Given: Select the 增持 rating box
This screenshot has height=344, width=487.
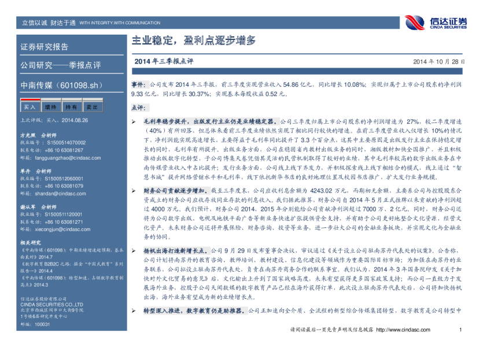Looking at the screenshot, I should pos(50,107).
